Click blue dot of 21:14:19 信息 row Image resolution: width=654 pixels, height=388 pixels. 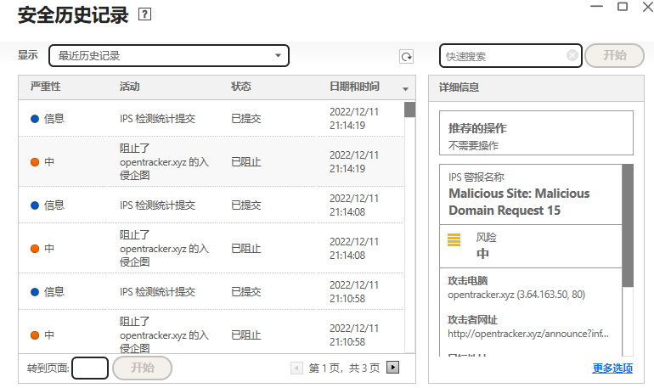click(x=35, y=119)
